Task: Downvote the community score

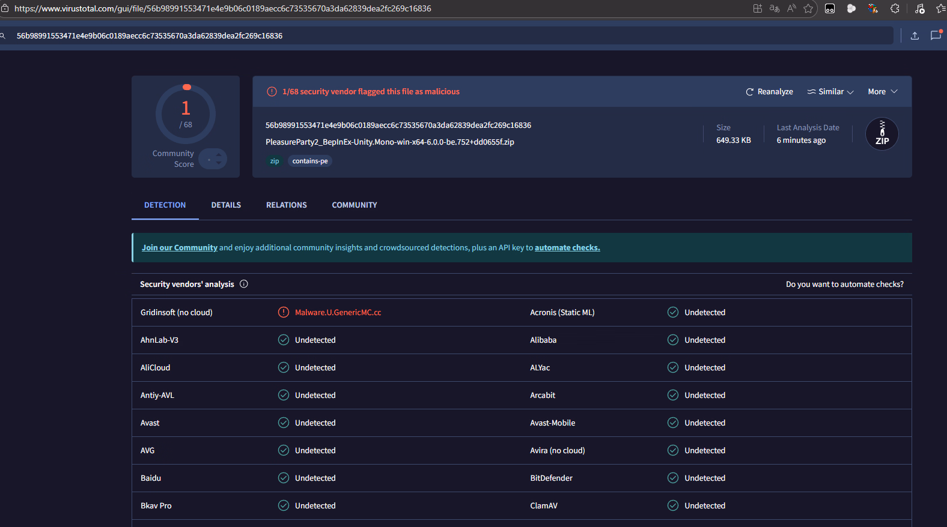Action: click(219, 163)
